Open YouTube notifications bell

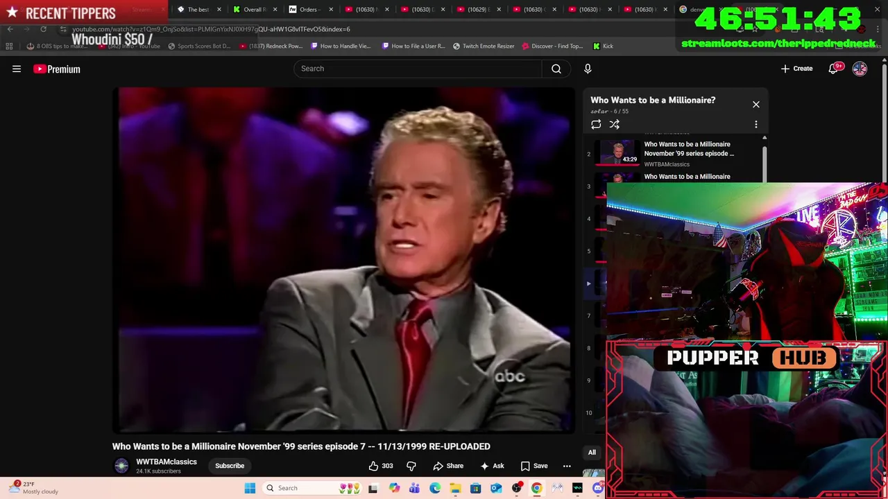click(x=834, y=69)
